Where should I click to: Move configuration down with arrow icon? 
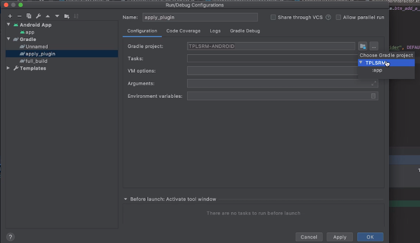click(x=57, y=16)
